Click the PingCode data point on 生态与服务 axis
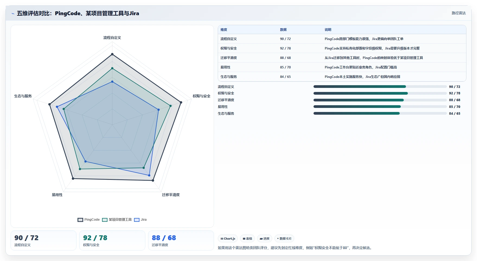Screen dimensions: 477x261 tap(49, 104)
